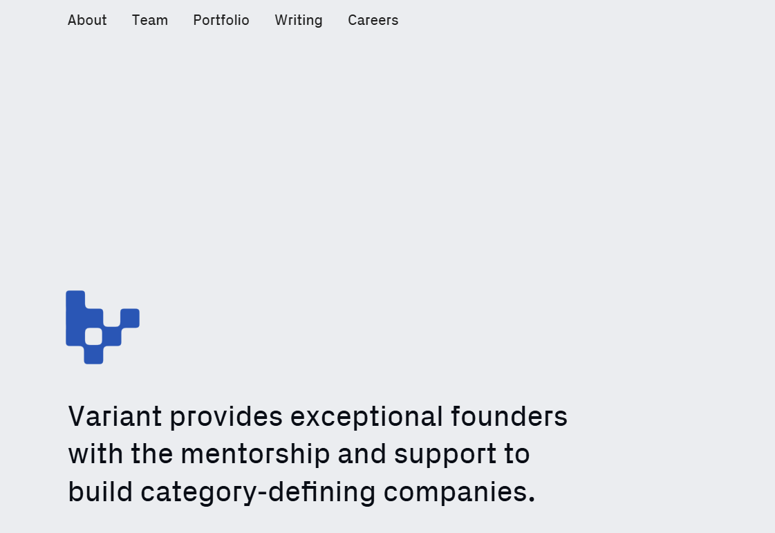This screenshot has width=775, height=533.
Task: Click the word "mentorship" in the headline
Action: [x=255, y=454]
